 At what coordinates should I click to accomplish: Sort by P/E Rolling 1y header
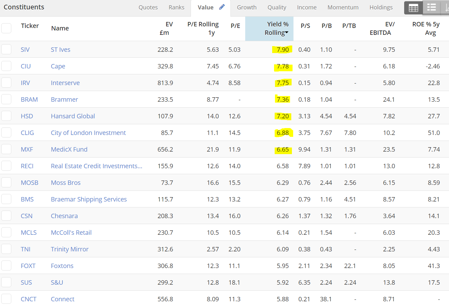pyautogui.click(x=203, y=28)
